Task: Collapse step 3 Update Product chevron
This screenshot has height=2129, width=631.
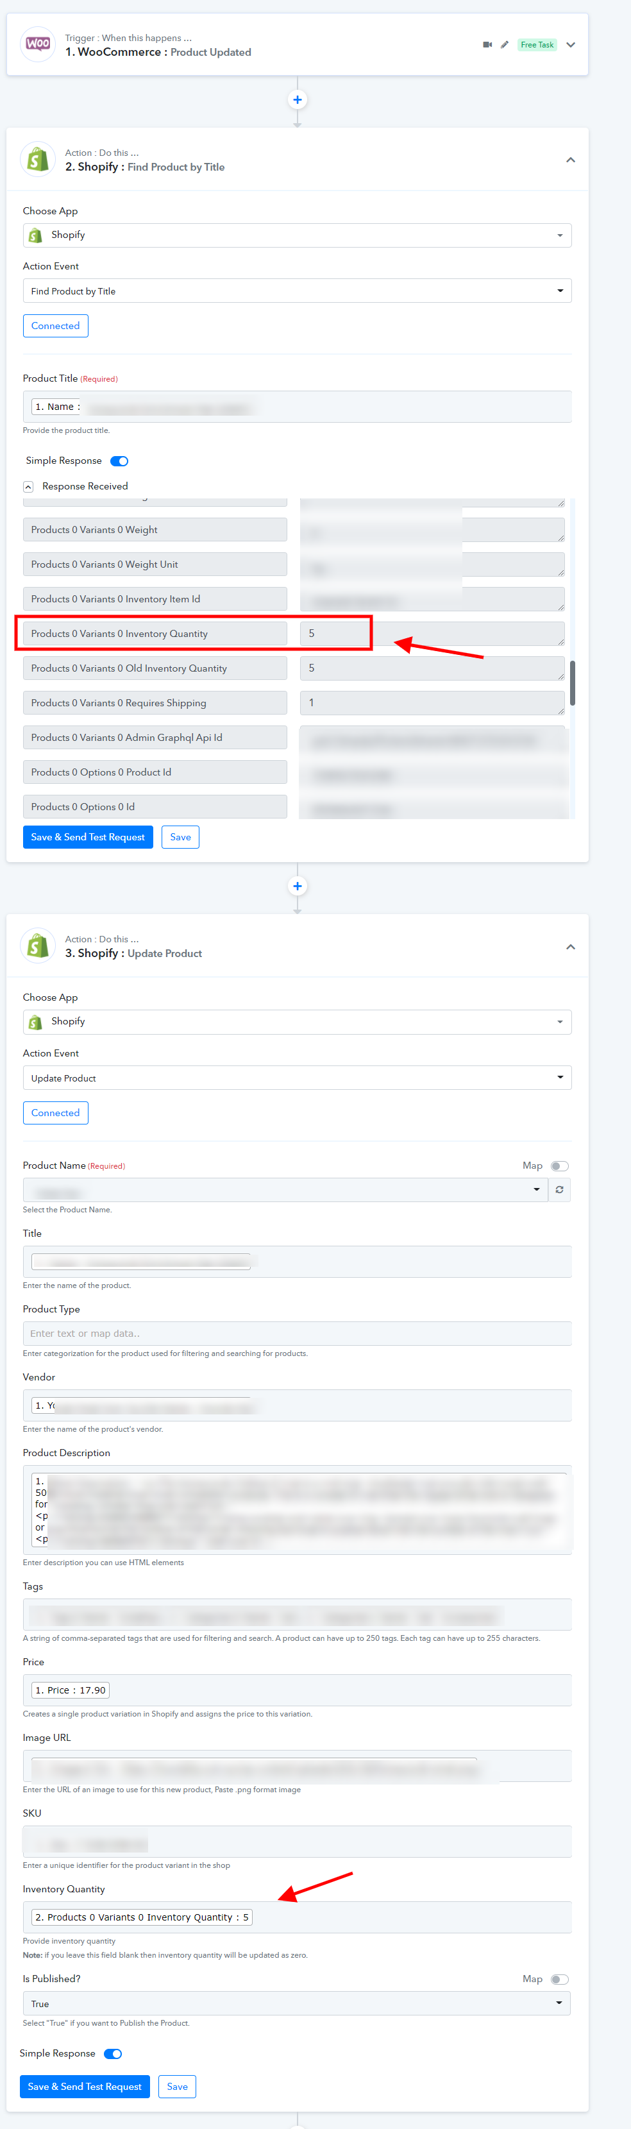Action: pyautogui.click(x=571, y=947)
